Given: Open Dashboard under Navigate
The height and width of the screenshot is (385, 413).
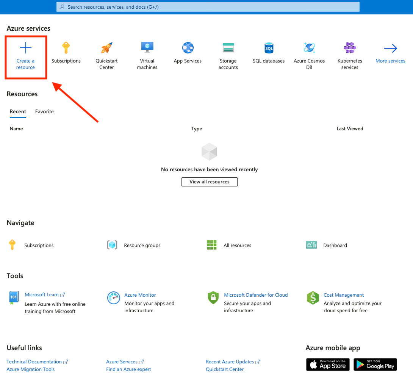Looking at the screenshot, I should coord(335,246).
